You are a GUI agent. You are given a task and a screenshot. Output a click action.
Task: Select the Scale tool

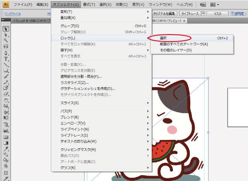tap(6, 106)
